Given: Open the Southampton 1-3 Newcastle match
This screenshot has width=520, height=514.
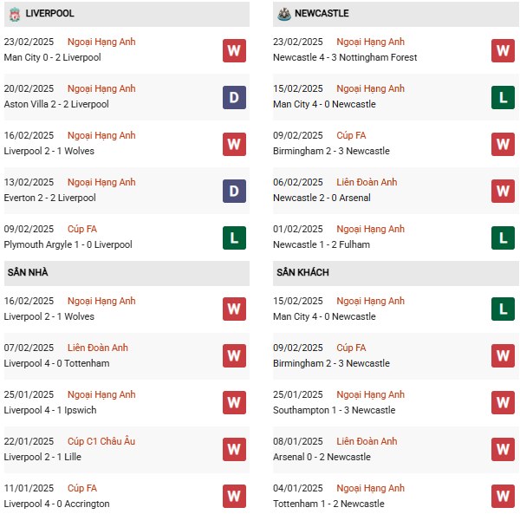Looking at the screenshot, I should tap(333, 410).
